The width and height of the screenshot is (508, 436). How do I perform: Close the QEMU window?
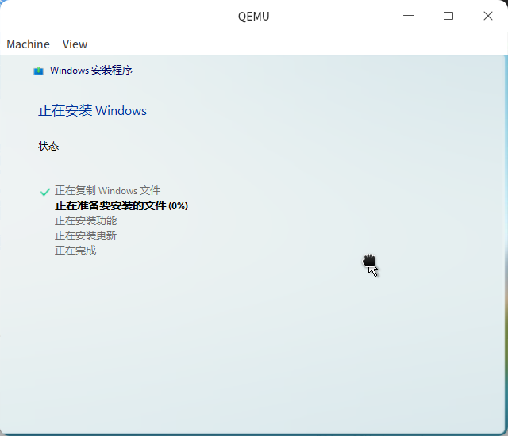488,16
